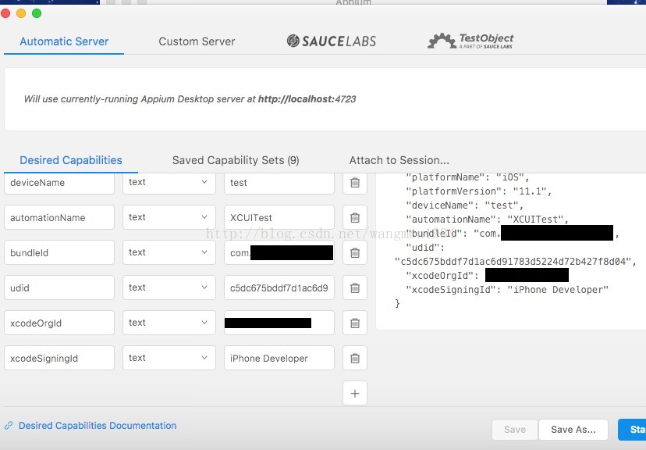Edit the xcodeOrgId name field
This screenshot has width=646, height=450.
point(59,323)
